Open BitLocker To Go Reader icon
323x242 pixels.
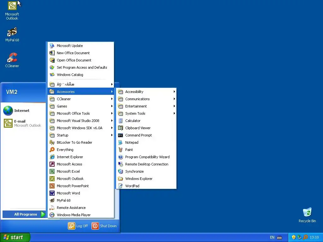pos(52,142)
